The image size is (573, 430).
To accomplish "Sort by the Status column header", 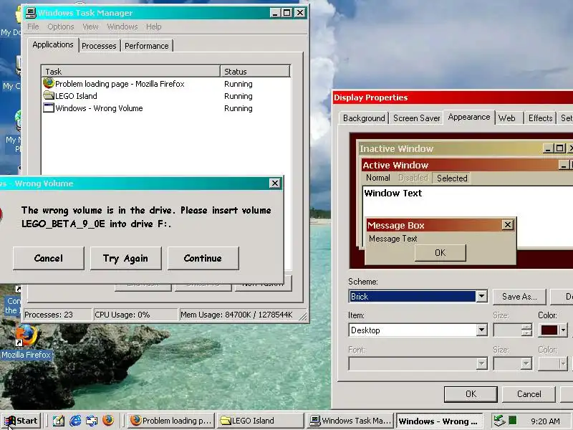I will [255, 71].
